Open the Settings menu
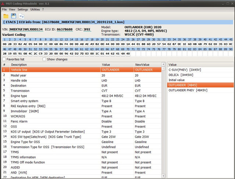Screen dimensions: 235x179 [22, 9]
